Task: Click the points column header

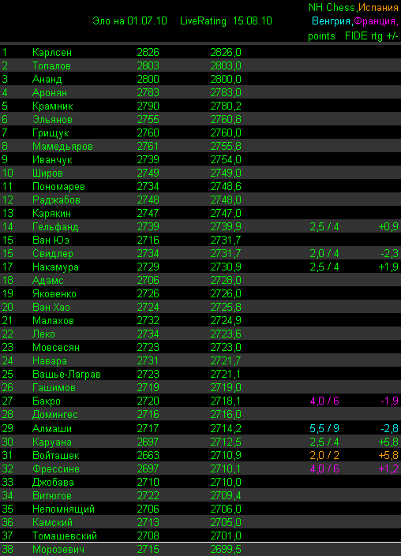Action: (x=321, y=36)
